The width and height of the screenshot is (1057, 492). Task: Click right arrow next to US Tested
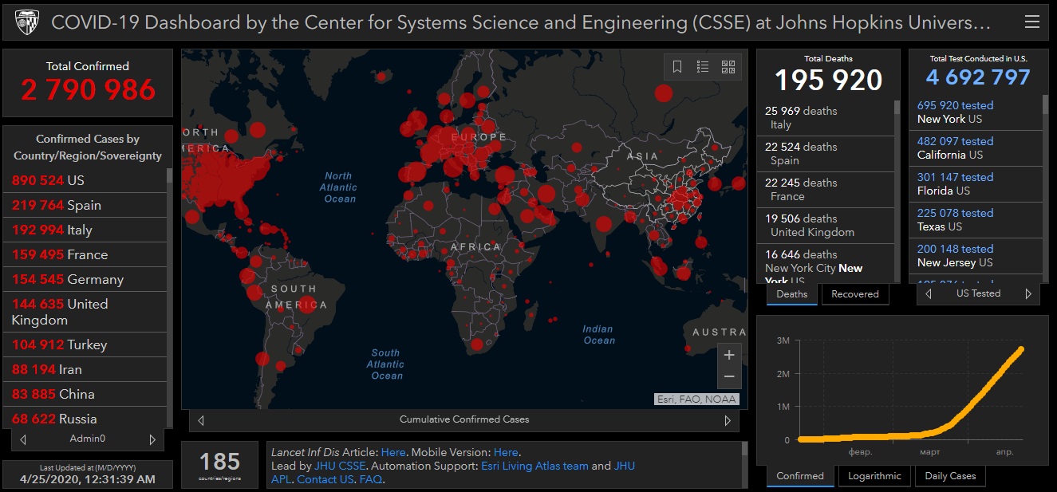click(x=1028, y=294)
